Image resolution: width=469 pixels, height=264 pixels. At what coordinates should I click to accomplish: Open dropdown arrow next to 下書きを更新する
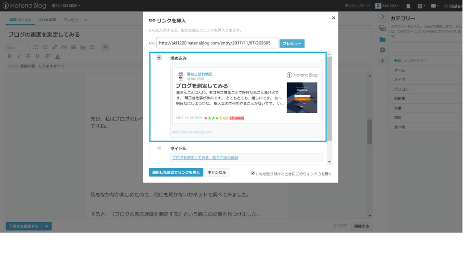[47, 226]
